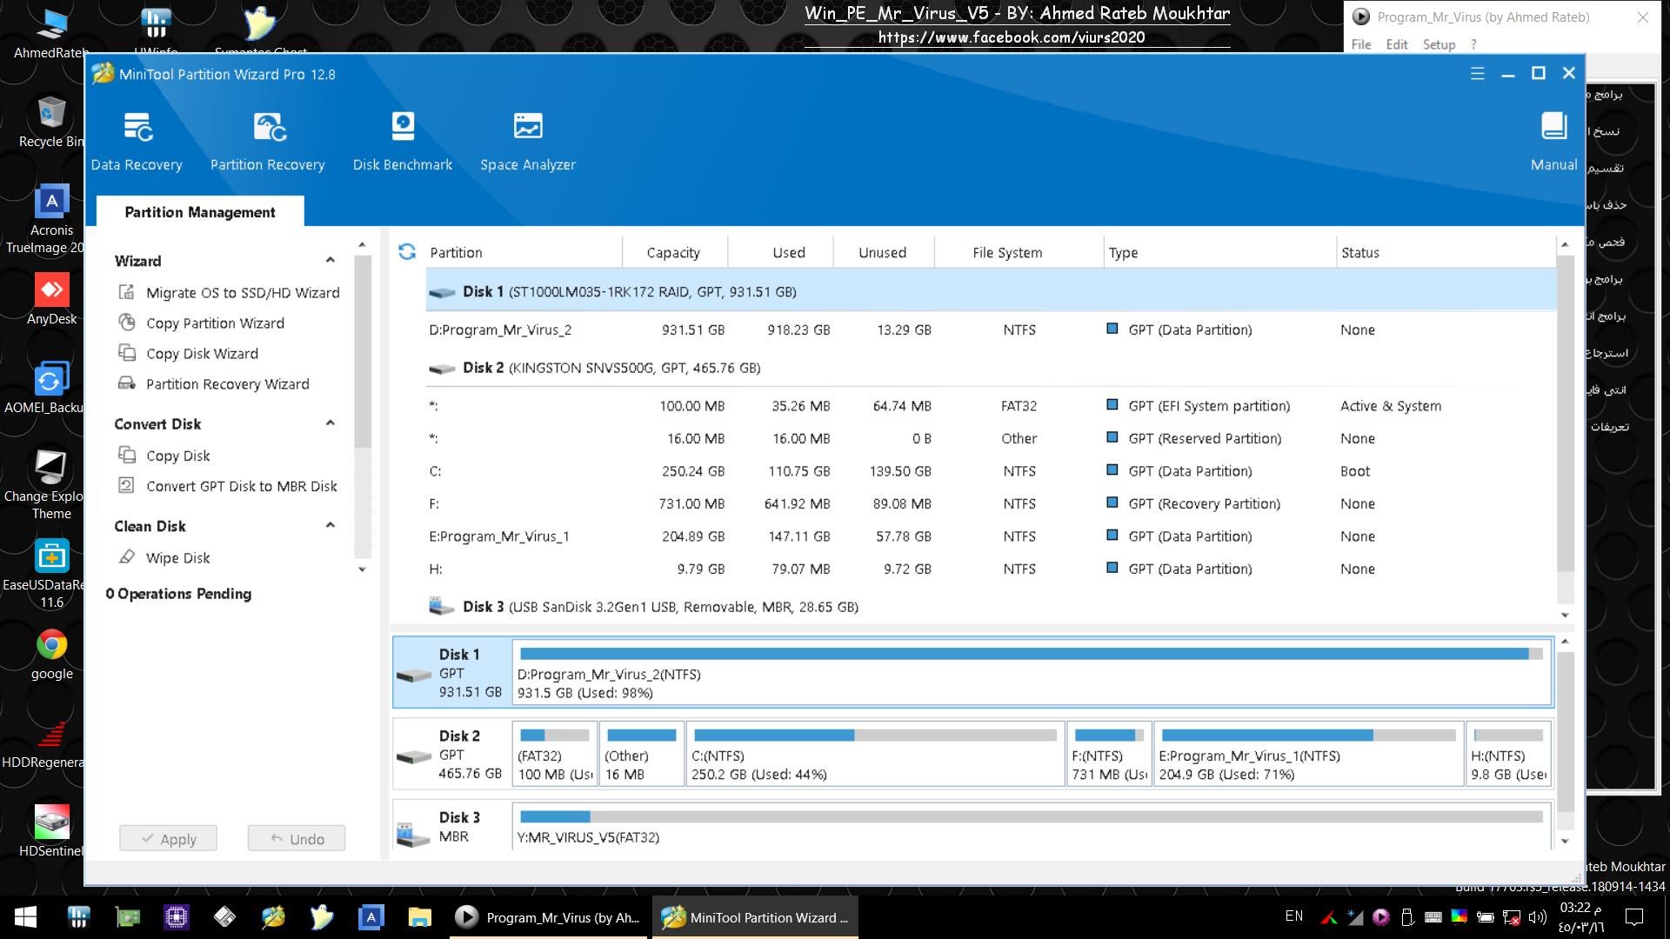Collapse the Wizard section

click(330, 260)
